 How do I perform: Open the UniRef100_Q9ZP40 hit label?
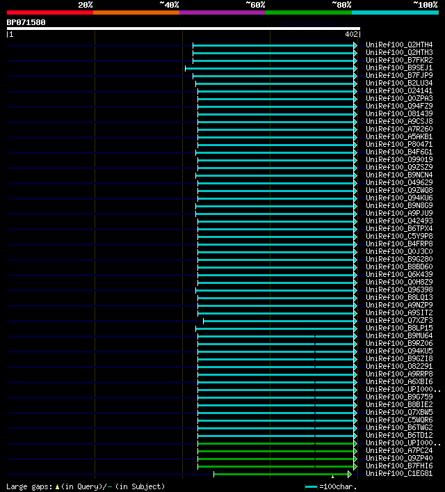coord(399,458)
